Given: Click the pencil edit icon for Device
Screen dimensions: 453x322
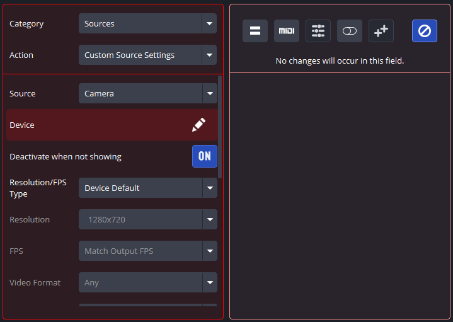Looking at the screenshot, I should [198, 125].
